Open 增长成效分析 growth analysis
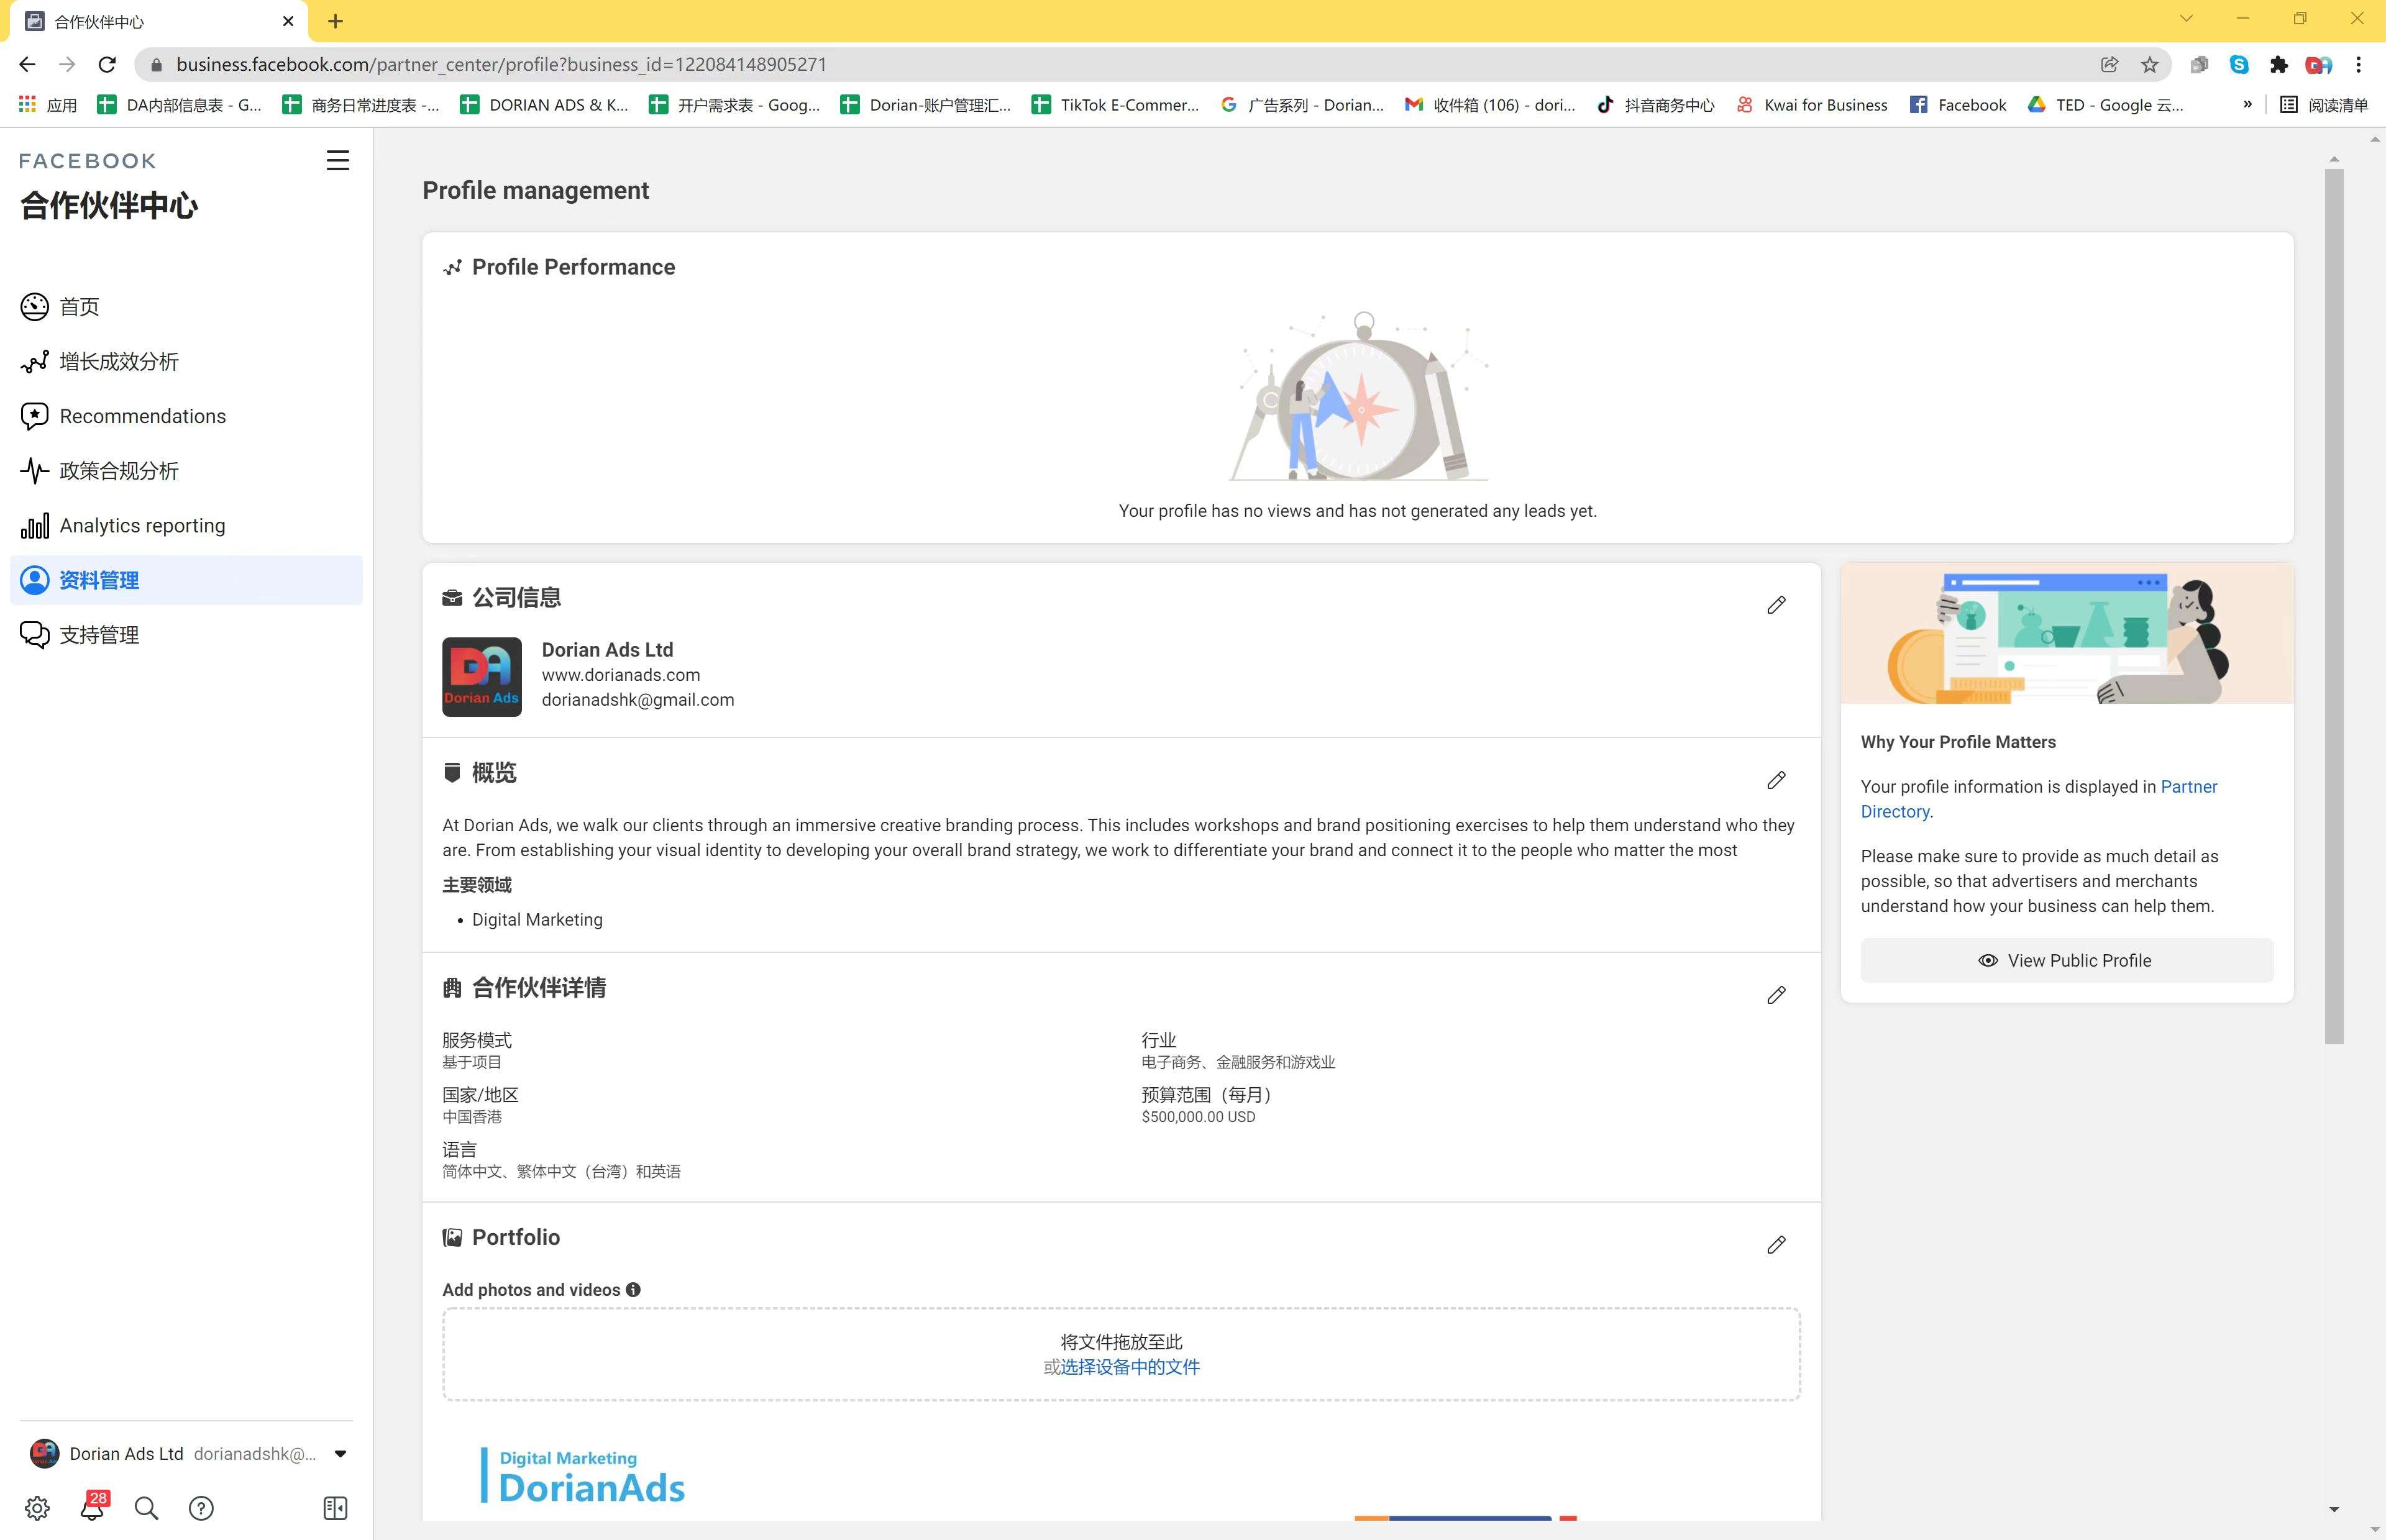The height and width of the screenshot is (1540, 2386). 186,361
